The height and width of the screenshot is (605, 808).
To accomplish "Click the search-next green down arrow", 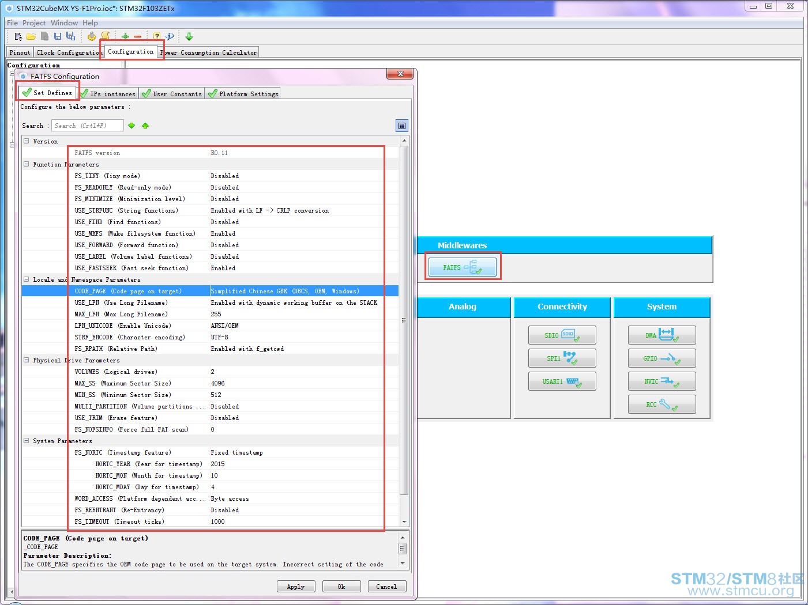I will (x=131, y=126).
